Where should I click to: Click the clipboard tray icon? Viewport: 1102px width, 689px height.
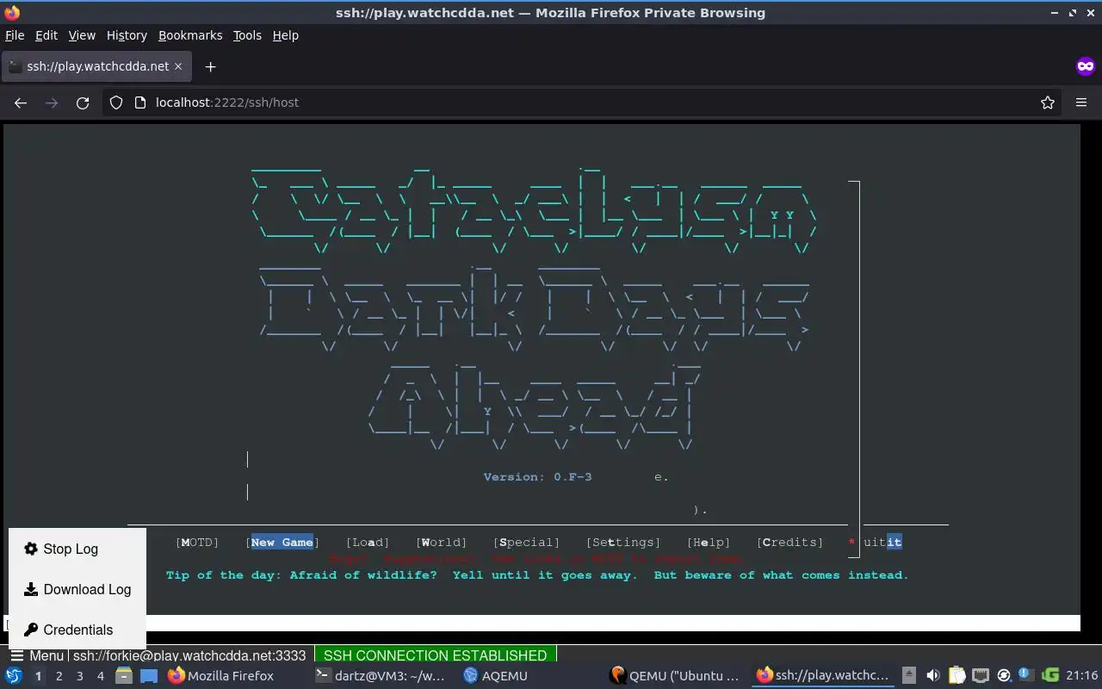(957, 675)
